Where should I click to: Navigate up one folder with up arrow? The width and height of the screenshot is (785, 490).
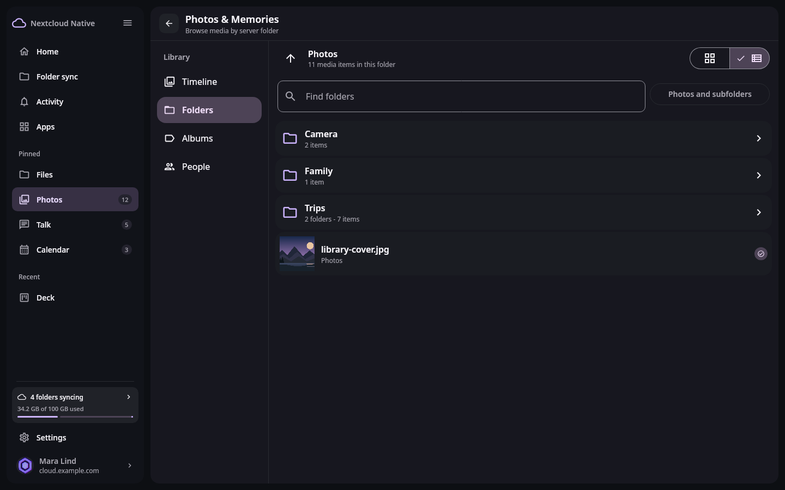[291, 58]
